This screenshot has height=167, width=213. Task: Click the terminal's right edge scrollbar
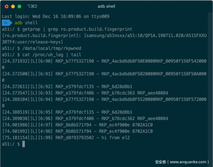pyautogui.click(x=210, y=80)
